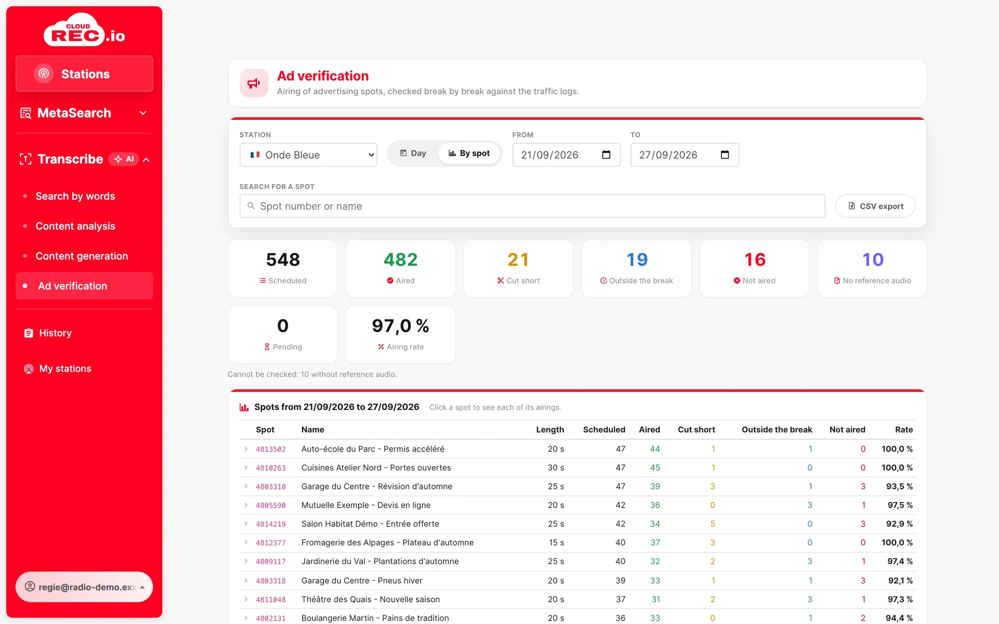Click the History clipboard icon
Image resolution: width=999 pixels, height=624 pixels.
coord(29,333)
